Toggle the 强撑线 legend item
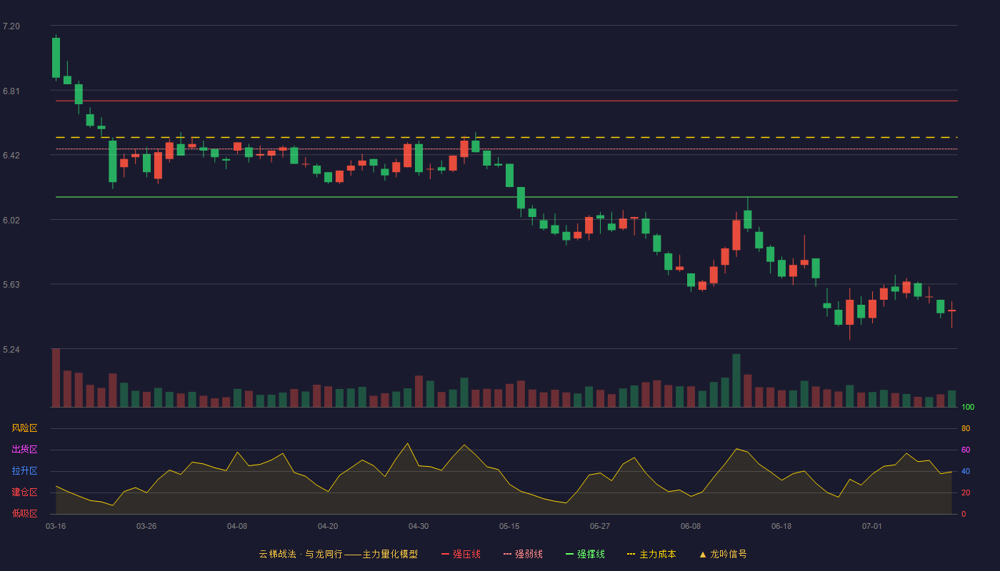 click(x=585, y=554)
